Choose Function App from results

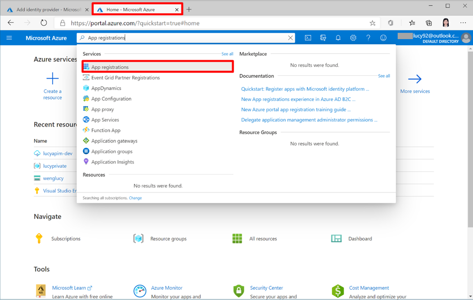point(106,130)
